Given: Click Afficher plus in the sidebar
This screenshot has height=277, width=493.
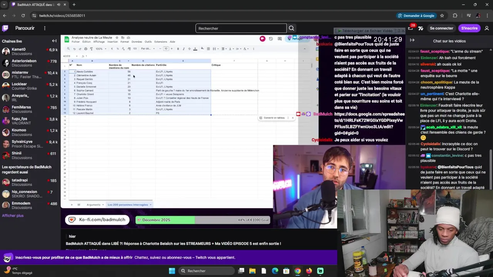Looking at the screenshot, I should coord(13,215).
